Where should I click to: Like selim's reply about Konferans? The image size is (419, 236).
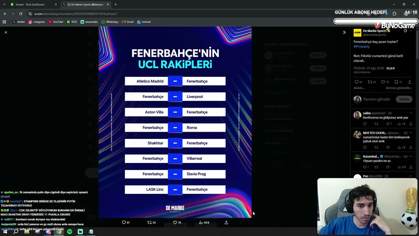pos(388,124)
